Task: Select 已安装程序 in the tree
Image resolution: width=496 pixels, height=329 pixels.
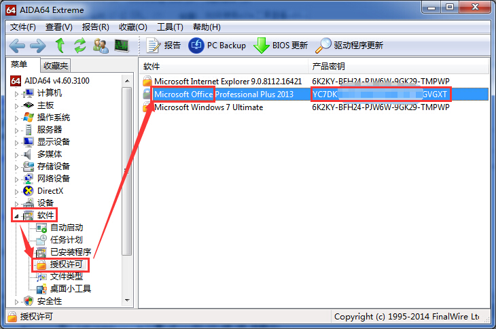Action: tap(71, 252)
